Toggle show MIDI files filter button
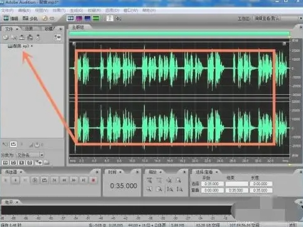 29,162
